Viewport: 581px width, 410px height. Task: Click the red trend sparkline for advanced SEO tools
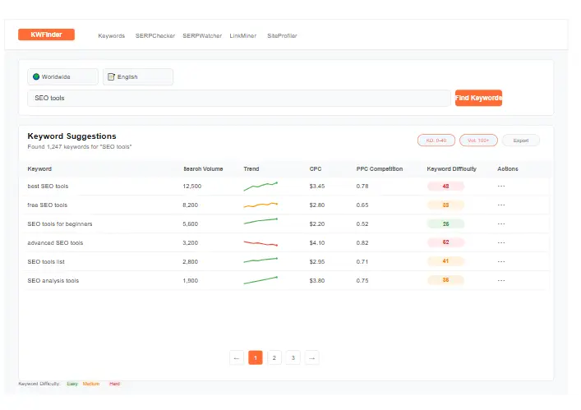[x=261, y=243]
